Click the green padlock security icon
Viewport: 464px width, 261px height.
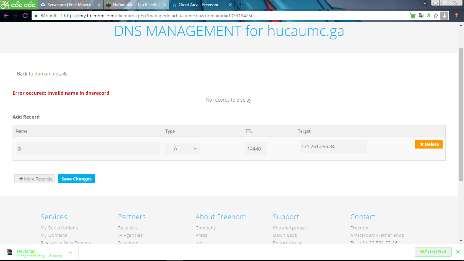click(x=36, y=16)
